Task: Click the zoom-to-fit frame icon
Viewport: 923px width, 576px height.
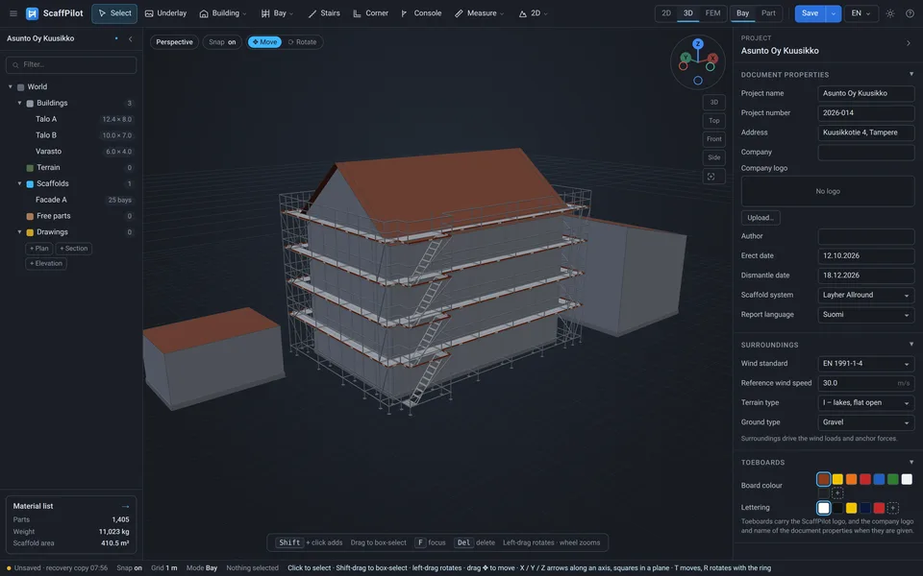Action: point(711,177)
